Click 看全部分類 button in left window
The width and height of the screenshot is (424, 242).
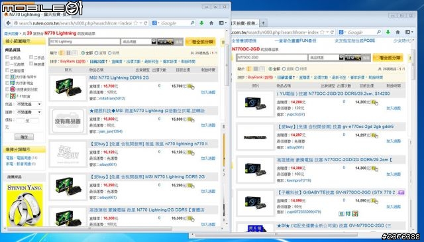tap(201, 42)
